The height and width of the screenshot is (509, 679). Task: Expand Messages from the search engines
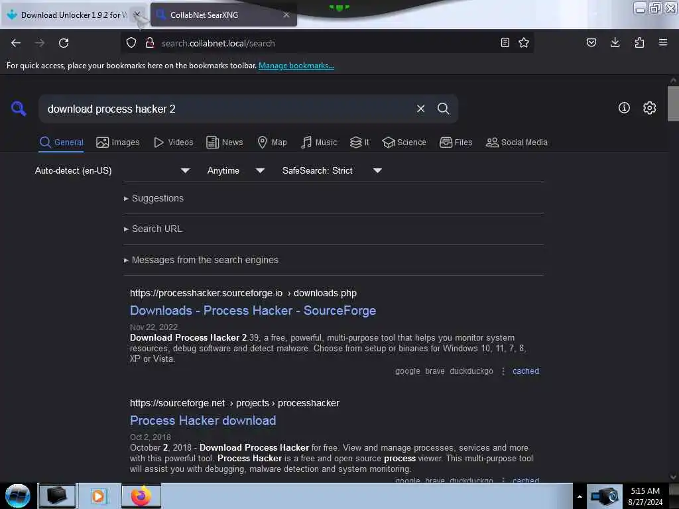pyautogui.click(x=200, y=260)
